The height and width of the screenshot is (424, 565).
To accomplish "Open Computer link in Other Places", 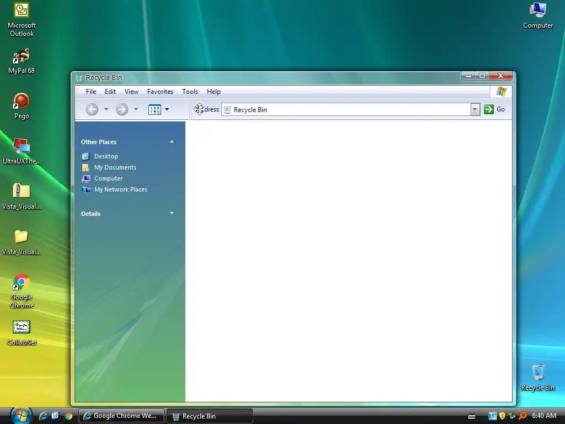I will (x=109, y=178).
